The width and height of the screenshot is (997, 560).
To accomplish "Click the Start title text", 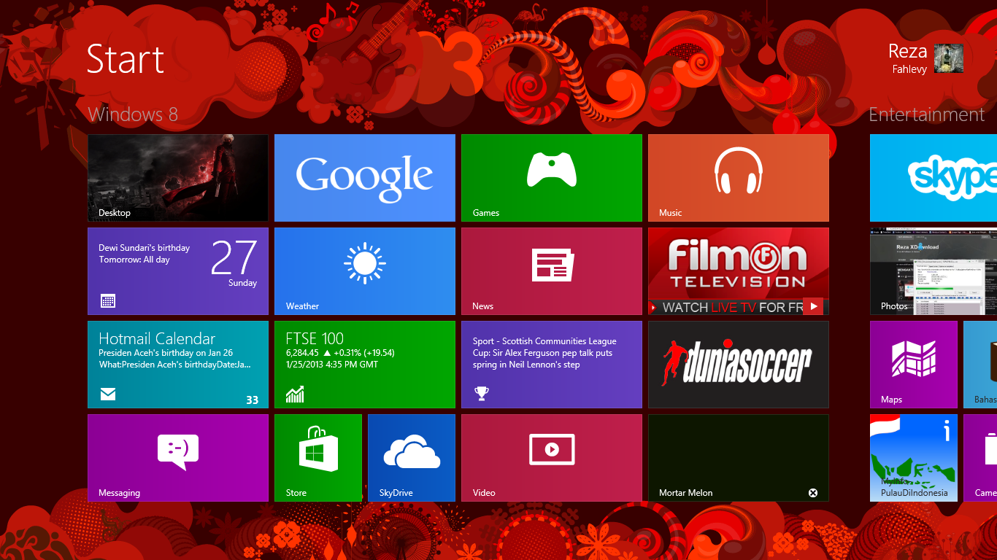I will click(126, 58).
